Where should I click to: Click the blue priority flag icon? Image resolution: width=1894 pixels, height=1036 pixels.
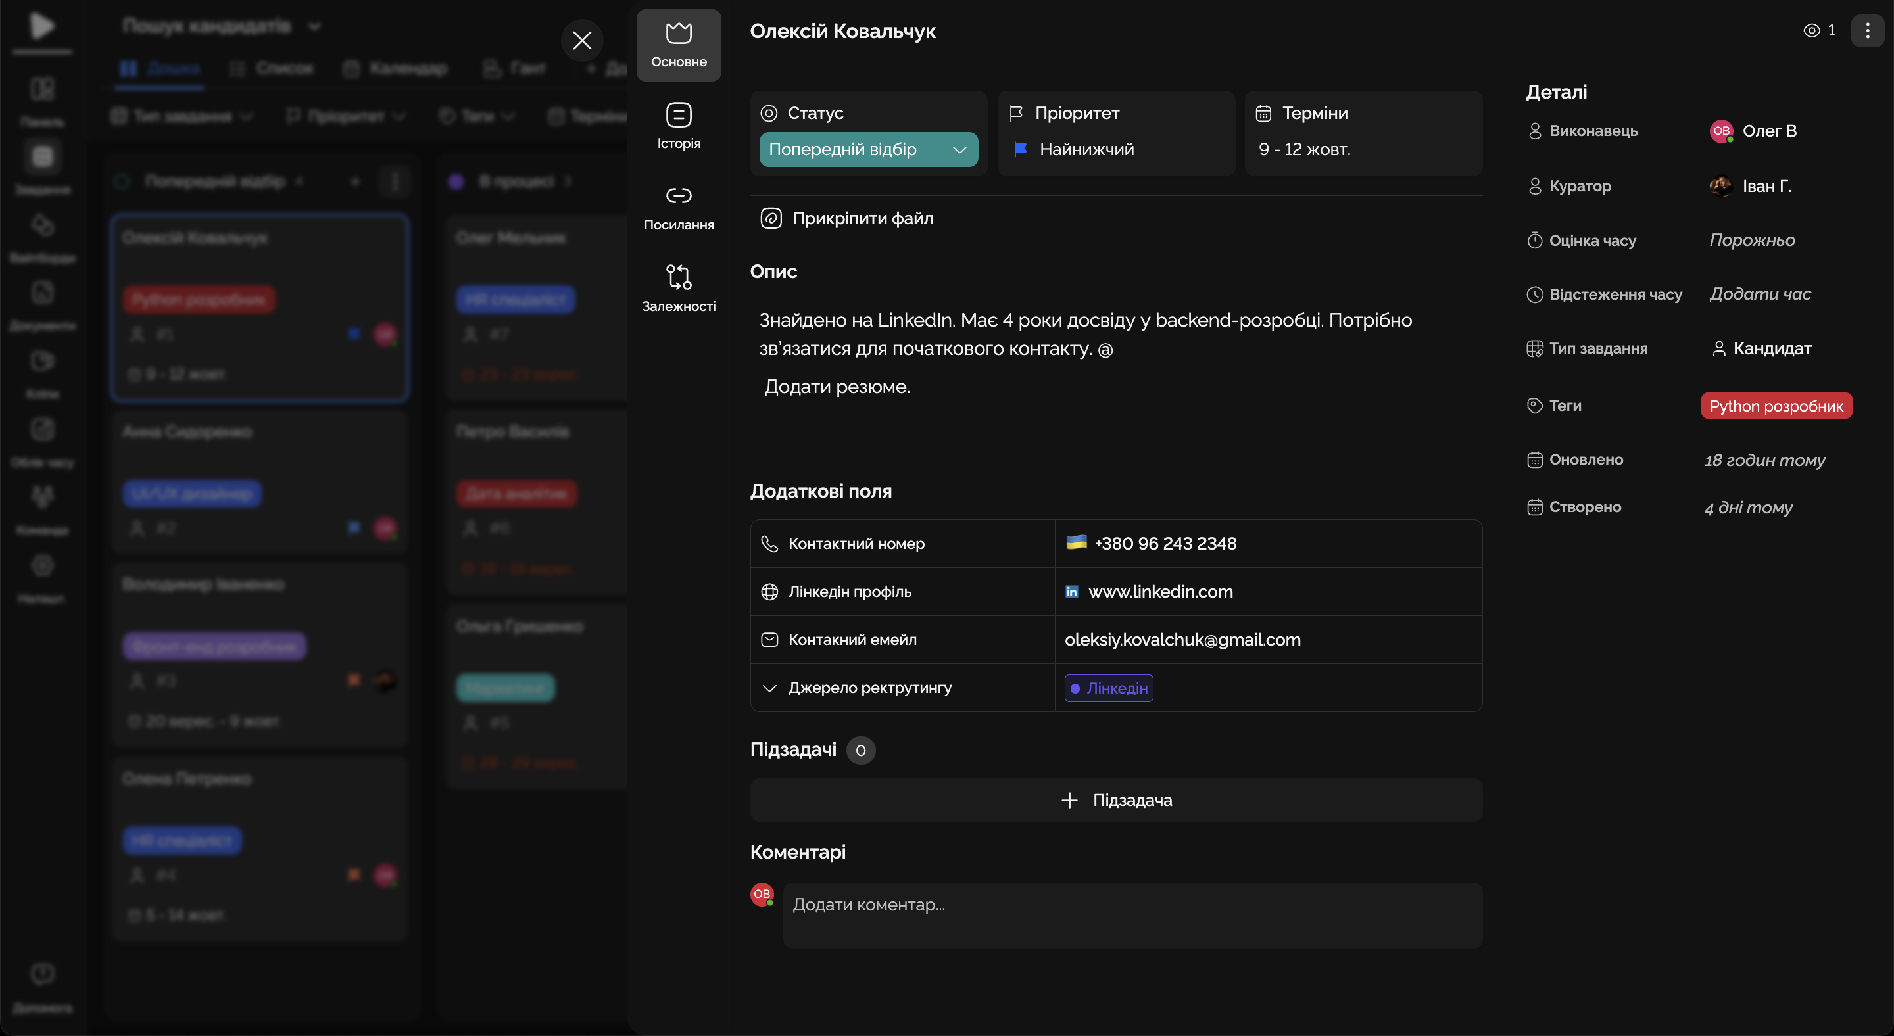tap(1020, 149)
